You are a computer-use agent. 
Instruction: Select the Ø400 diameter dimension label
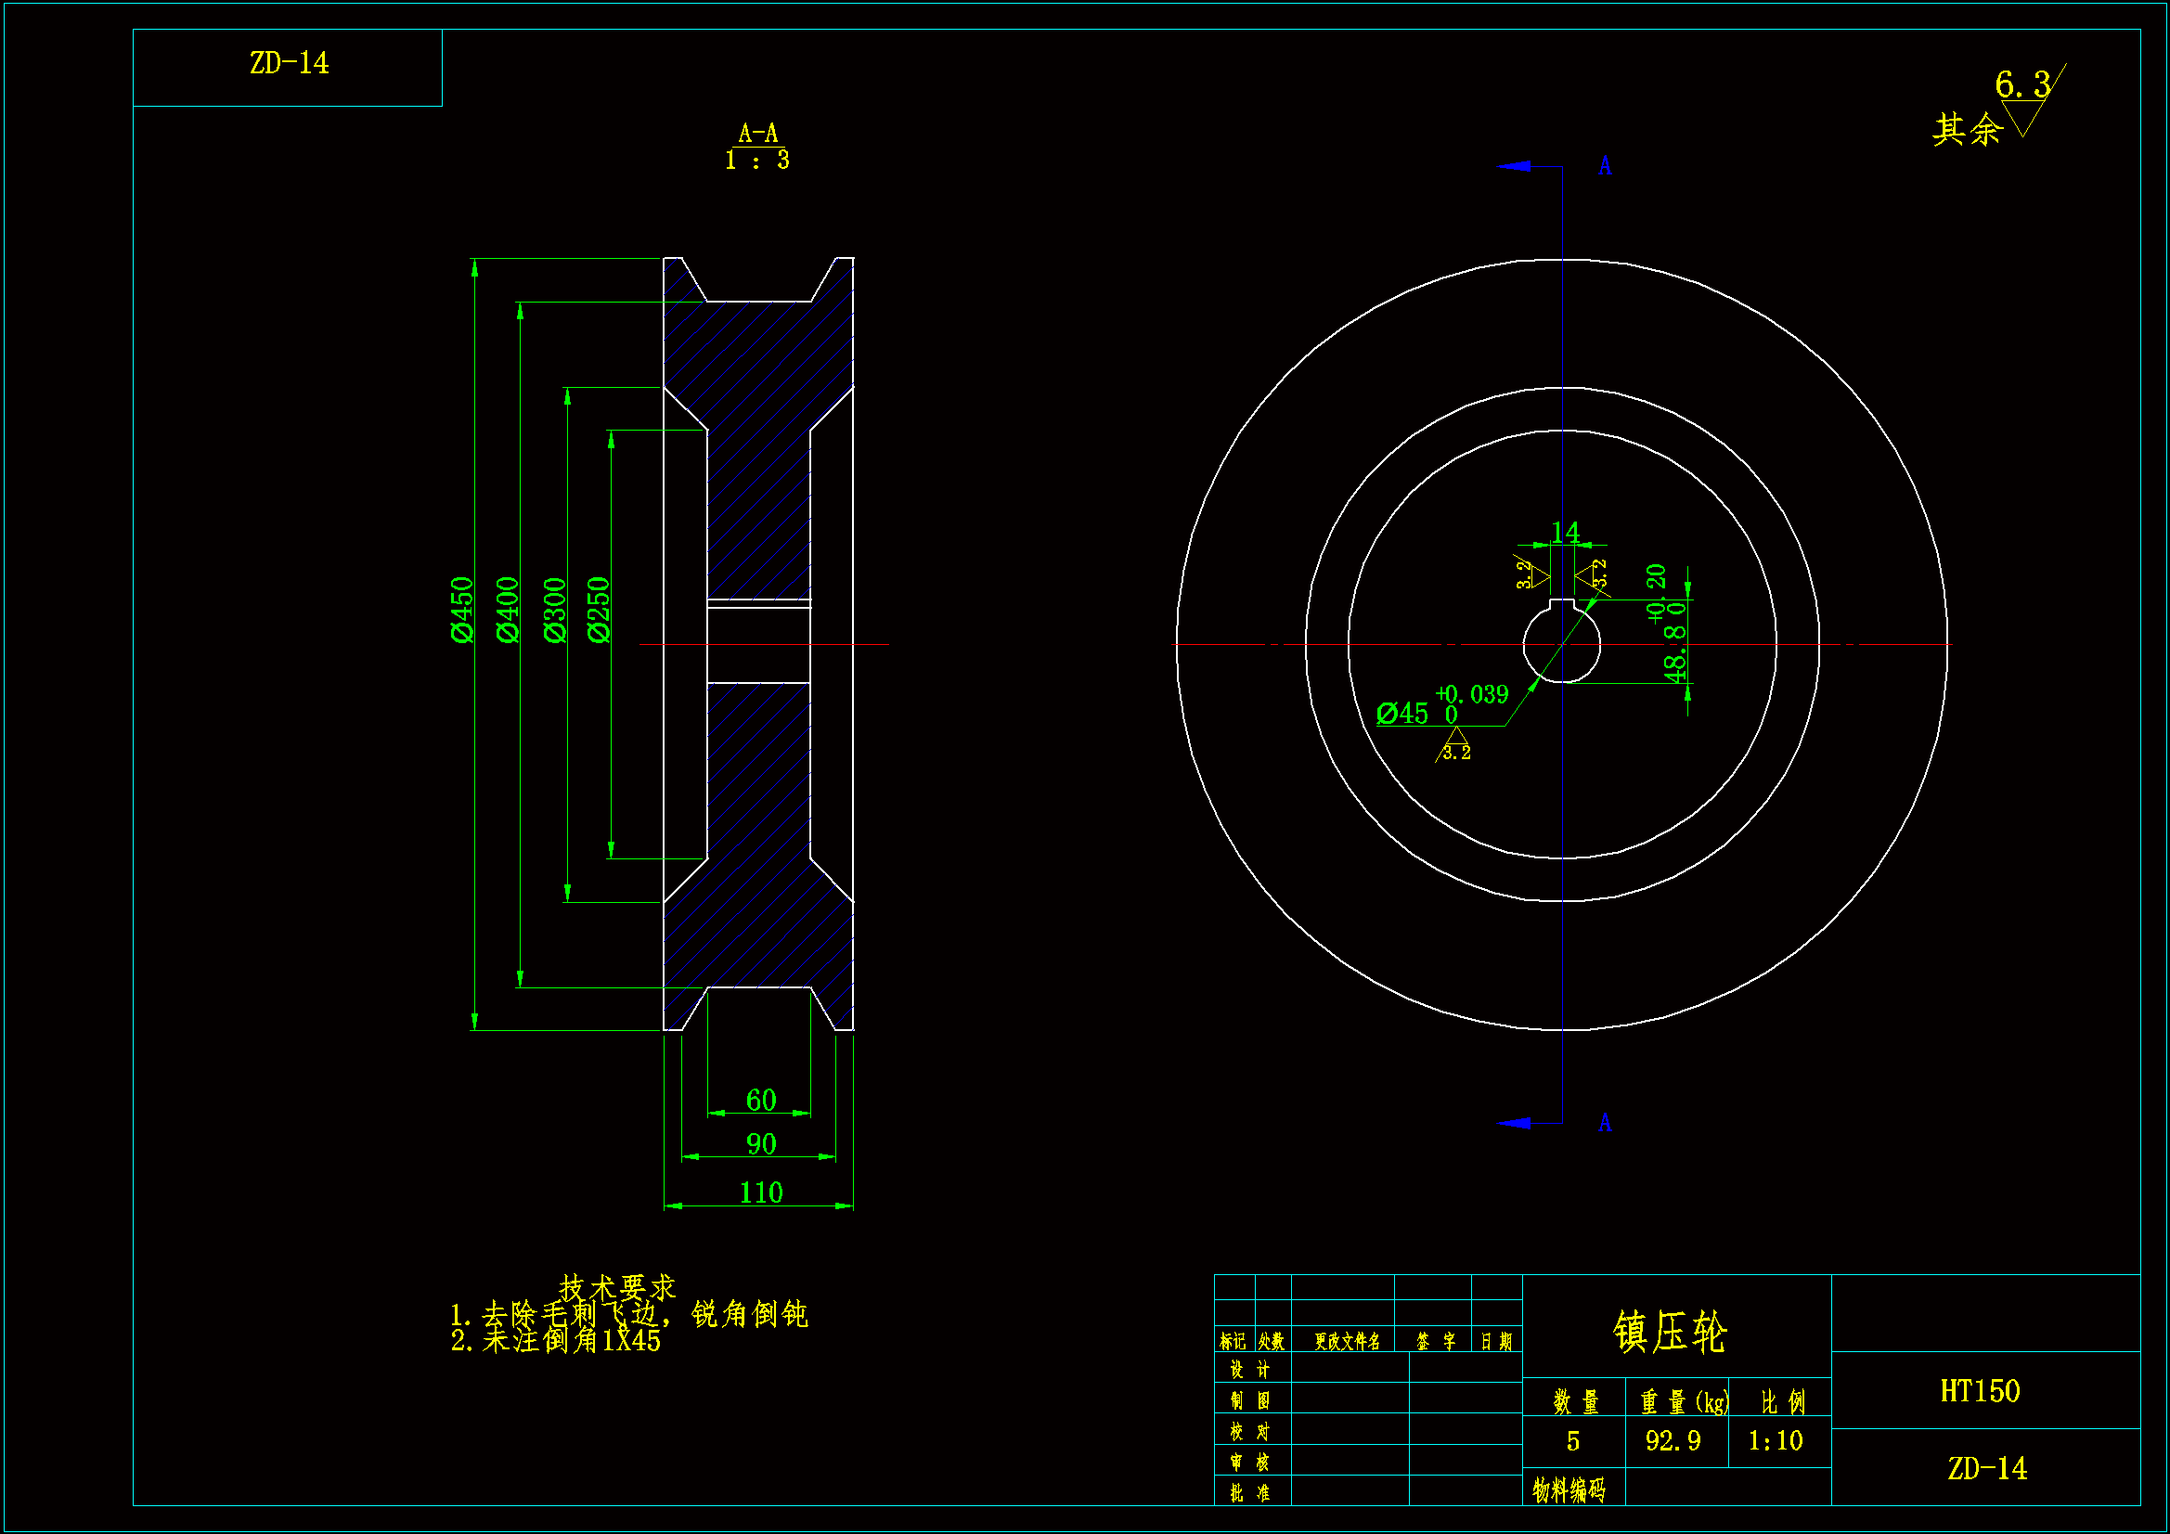(x=508, y=610)
